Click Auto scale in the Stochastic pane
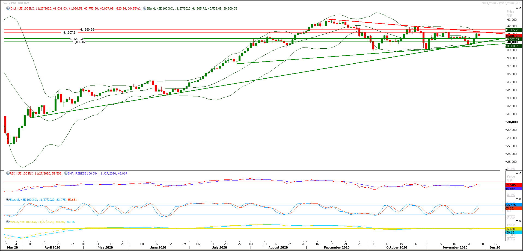This screenshot has width=523, height=251. 511,217
